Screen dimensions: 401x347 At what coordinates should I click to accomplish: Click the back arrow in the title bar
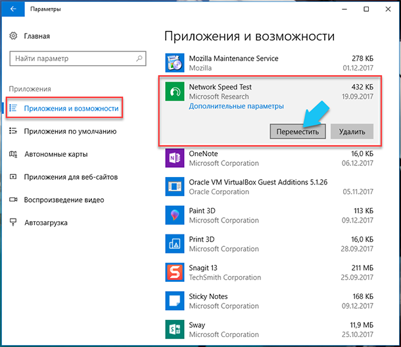pyautogui.click(x=13, y=9)
